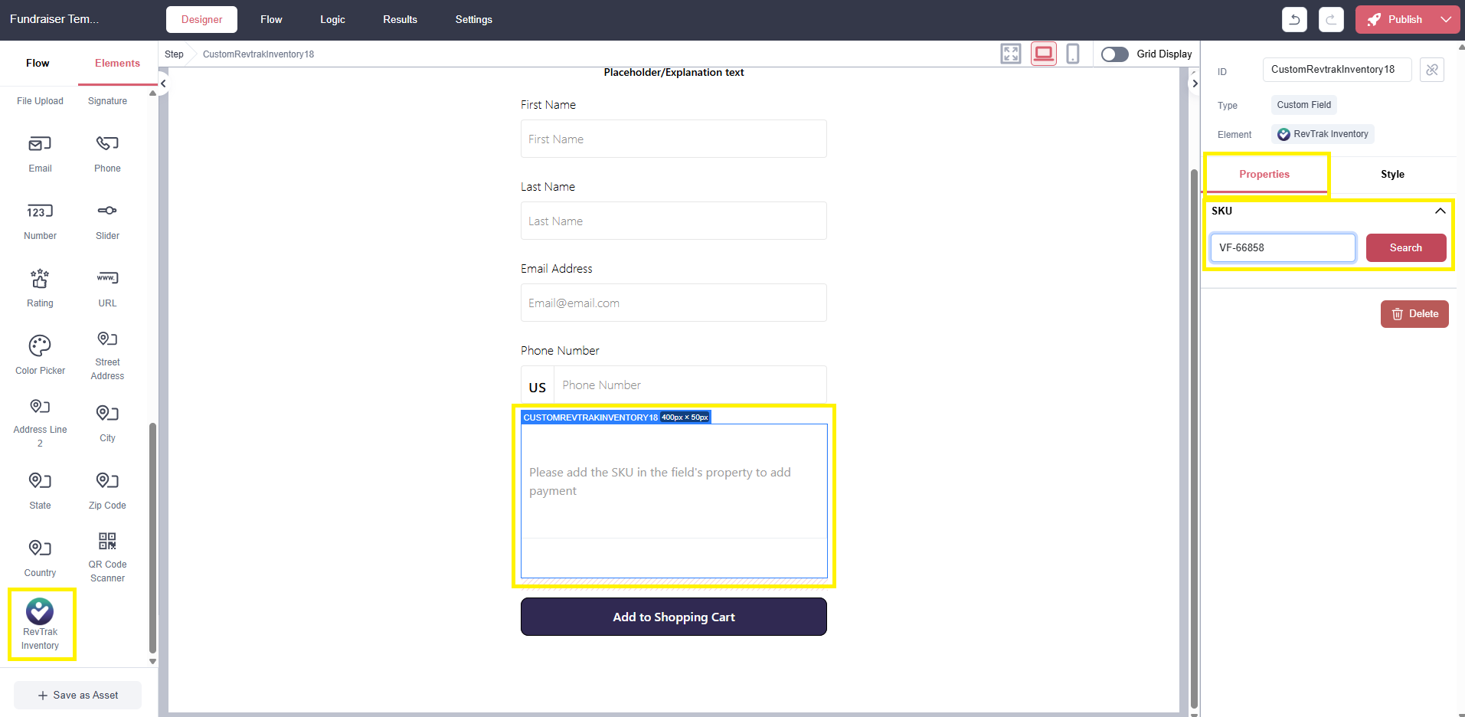Click the SKU Search button
1465x717 pixels.
[1406, 247]
